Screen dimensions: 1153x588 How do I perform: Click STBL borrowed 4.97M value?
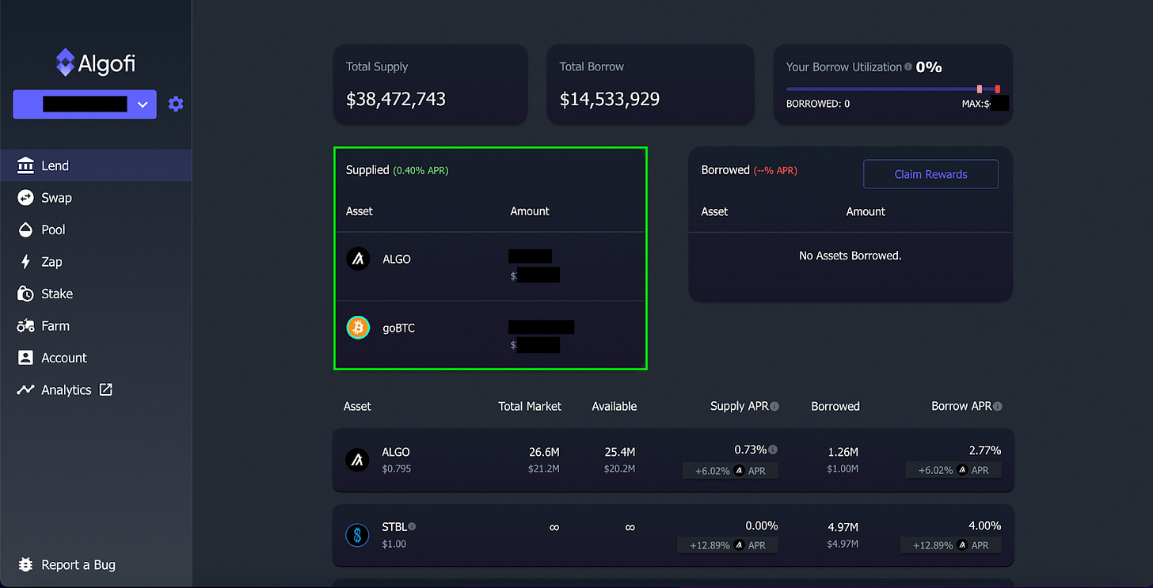(843, 528)
